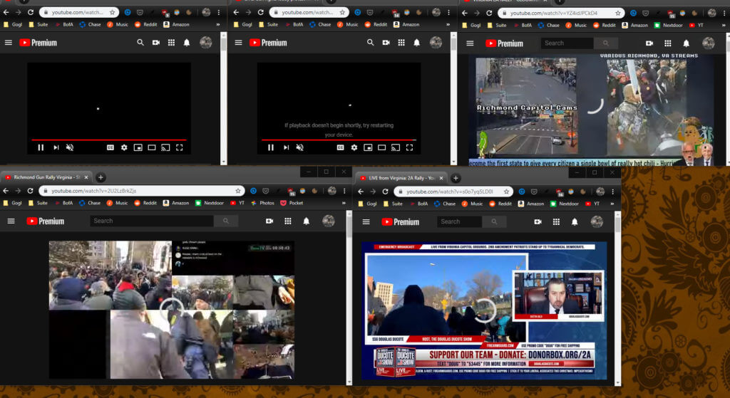Pause the video in the top-left window
The image size is (730, 398).
41,147
